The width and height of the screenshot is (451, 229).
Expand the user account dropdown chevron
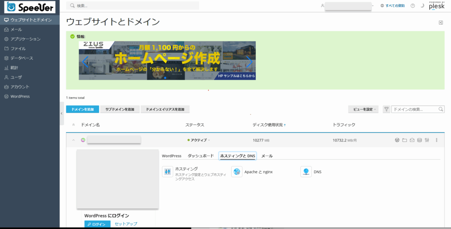[x=373, y=6]
